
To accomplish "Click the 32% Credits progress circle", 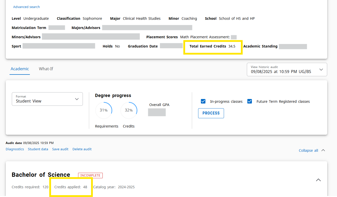I will [129, 110].
